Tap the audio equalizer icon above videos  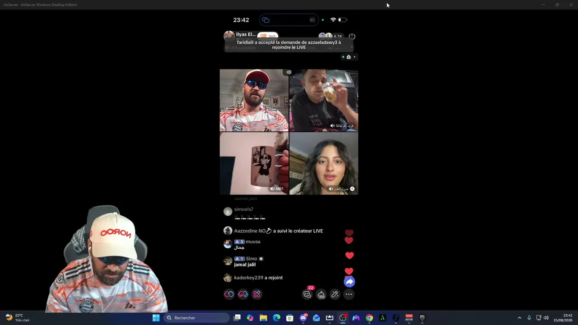click(289, 72)
